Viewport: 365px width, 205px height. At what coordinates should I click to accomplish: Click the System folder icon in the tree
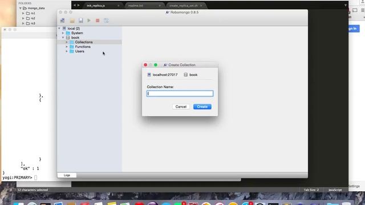68,33
